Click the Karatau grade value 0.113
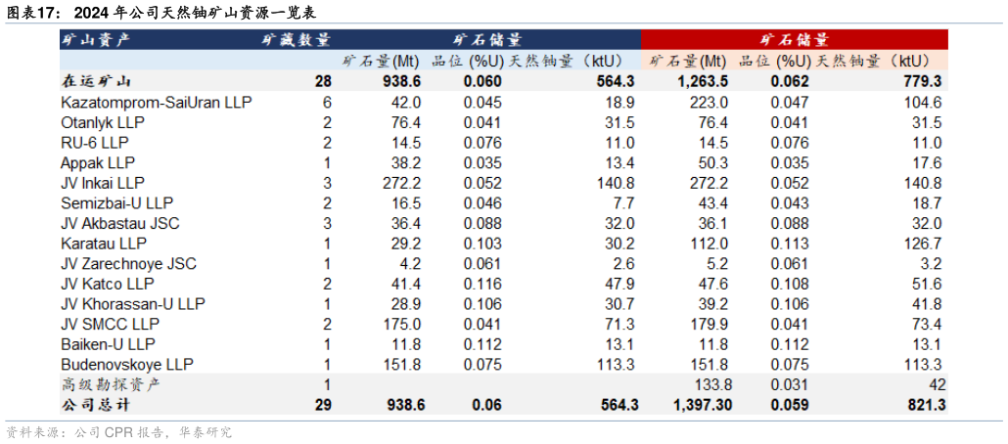This screenshot has height=444, width=1008. tap(790, 244)
